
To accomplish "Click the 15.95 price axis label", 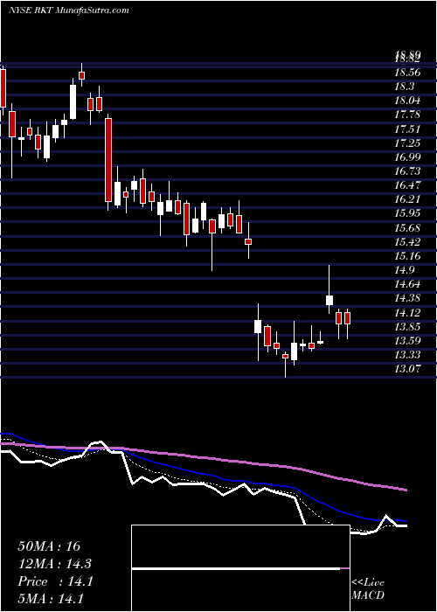I will coord(408,213).
